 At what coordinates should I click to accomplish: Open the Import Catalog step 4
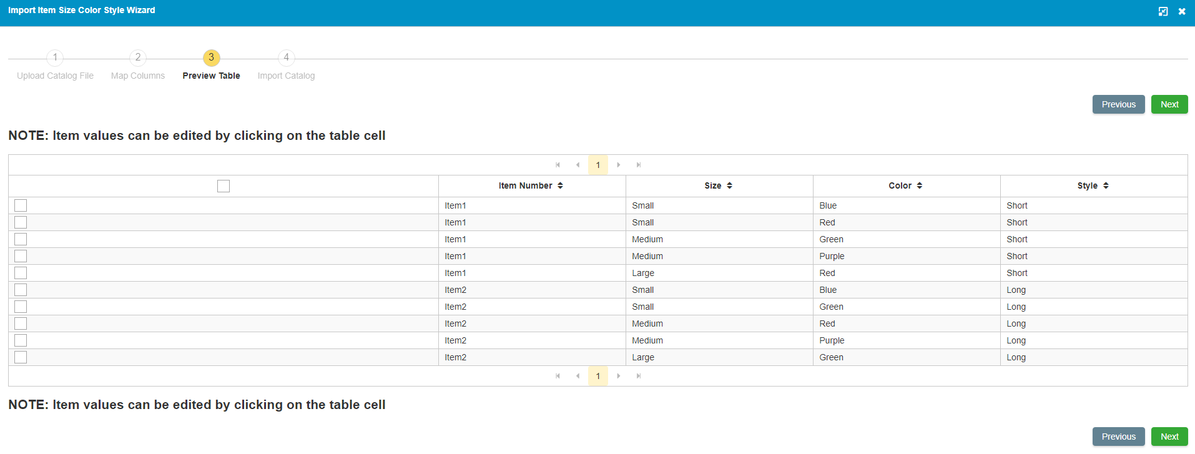tap(286, 58)
